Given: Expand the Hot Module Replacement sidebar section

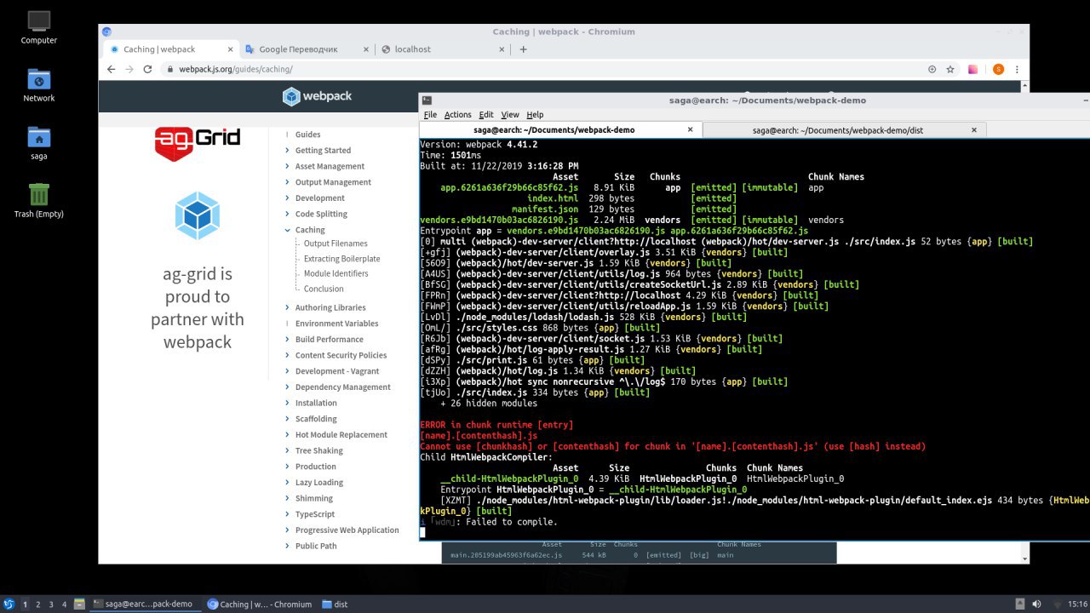Looking at the screenshot, I should [288, 434].
